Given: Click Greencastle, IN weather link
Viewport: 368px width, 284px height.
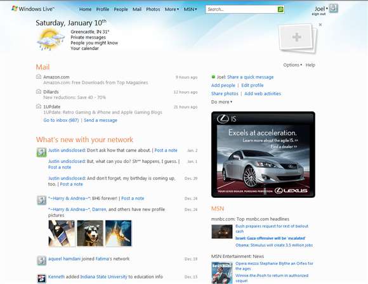Looking at the screenshot, I should point(90,32).
